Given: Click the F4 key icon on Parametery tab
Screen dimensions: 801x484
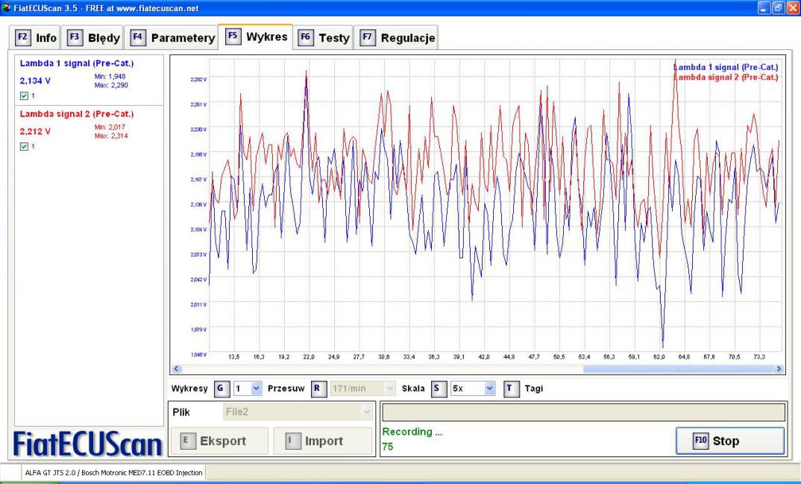Looking at the screenshot, I should click(138, 37).
